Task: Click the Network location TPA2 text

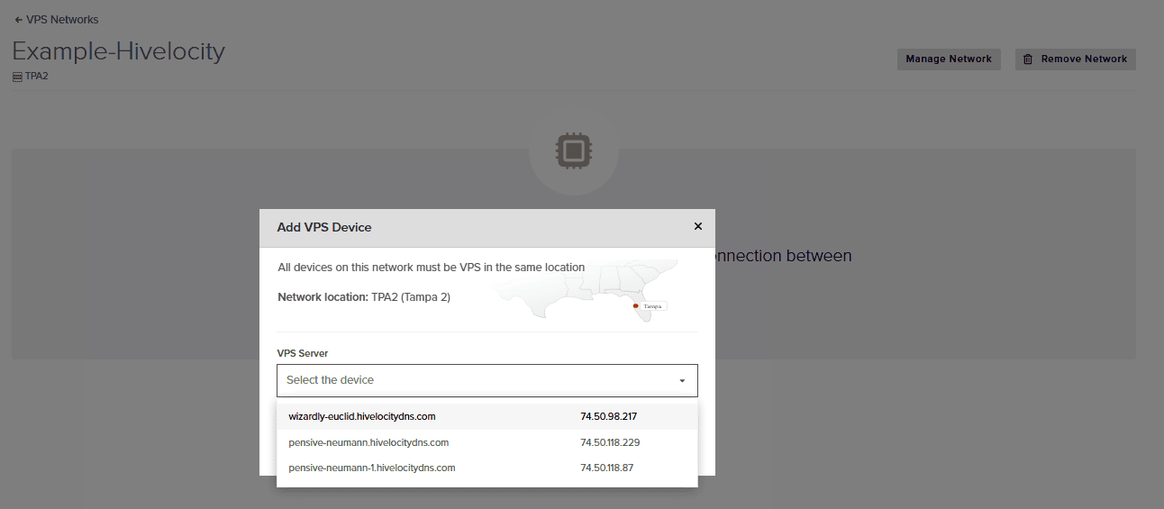Action: tap(364, 296)
